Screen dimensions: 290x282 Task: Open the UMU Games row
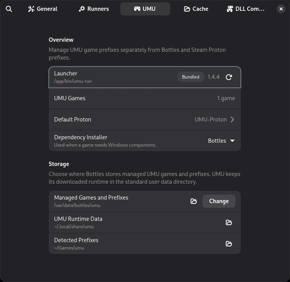tap(145, 98)
